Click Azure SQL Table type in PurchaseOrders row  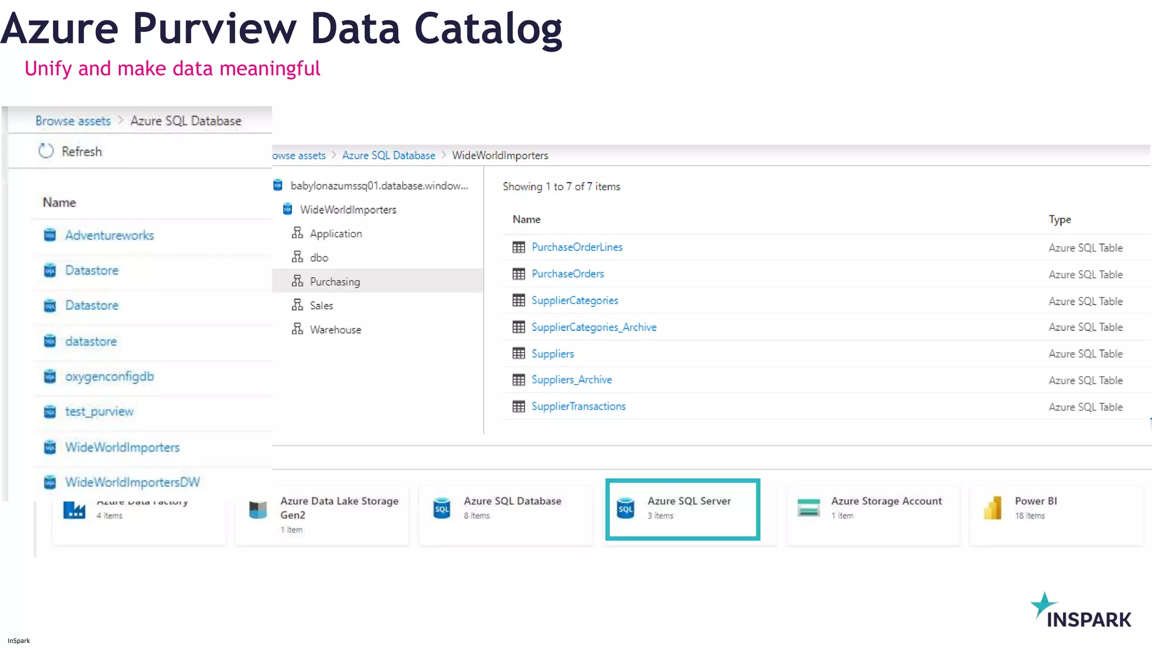(x=1086, y=274)
